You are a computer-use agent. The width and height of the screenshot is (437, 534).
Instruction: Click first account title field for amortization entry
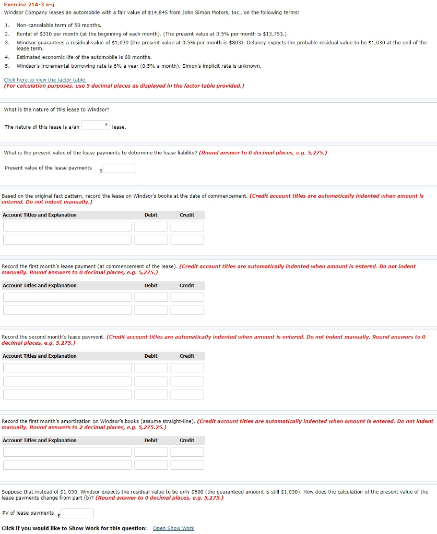point(67,452)
